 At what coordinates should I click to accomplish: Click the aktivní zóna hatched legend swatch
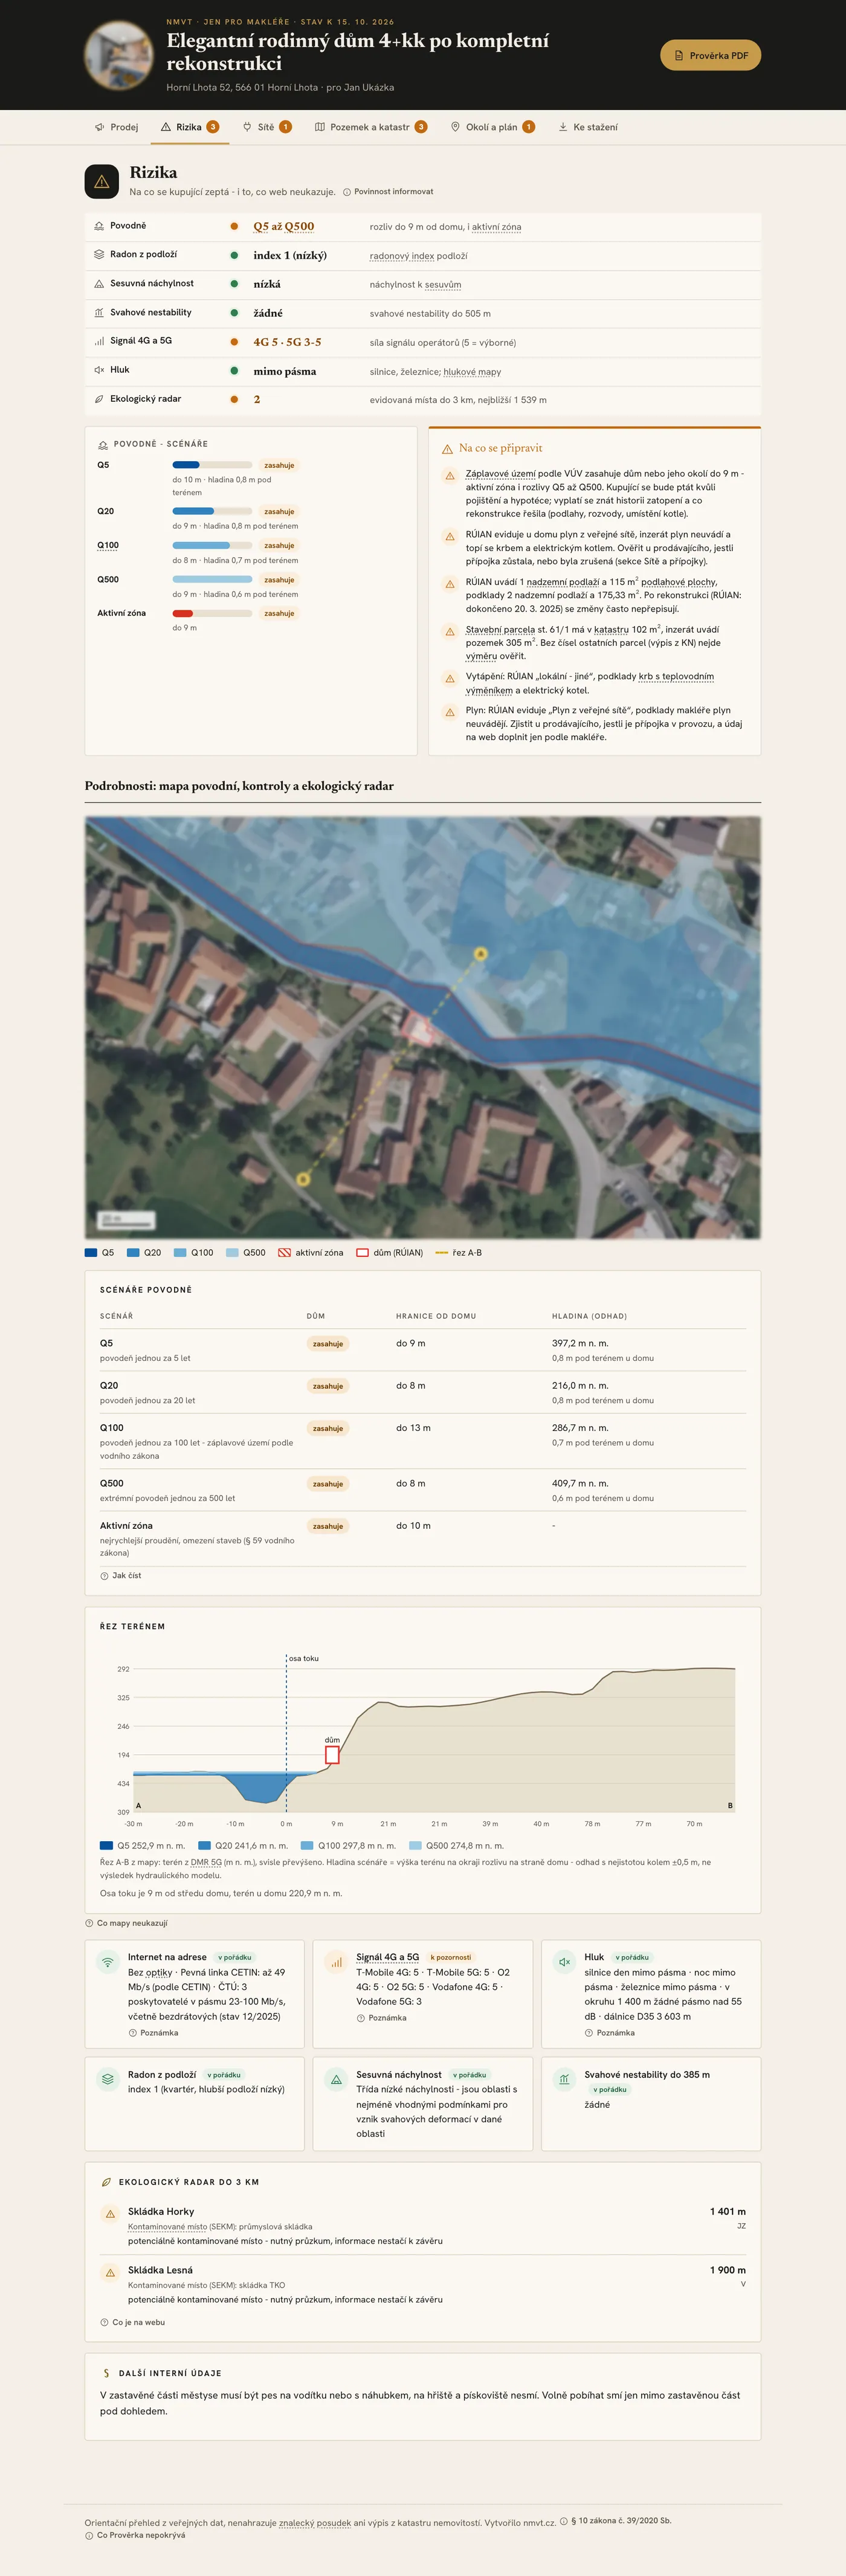[x=284, y=1252]
